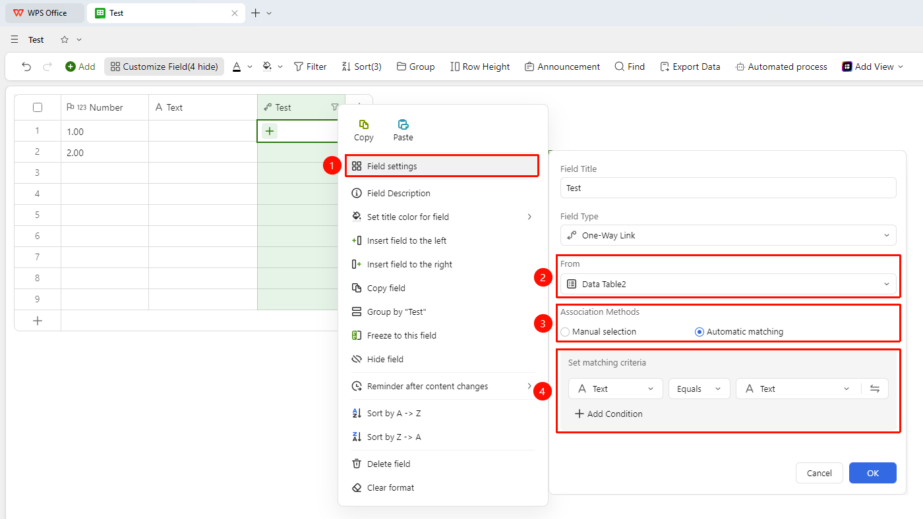Open the From Data Table2 dropdown
The width and height of the screenshot is (923, 519).
click(729, 284)
